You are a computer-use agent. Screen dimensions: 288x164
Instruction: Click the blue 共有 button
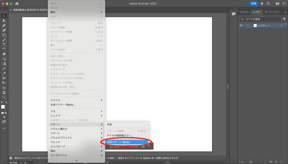coord(254,4)
